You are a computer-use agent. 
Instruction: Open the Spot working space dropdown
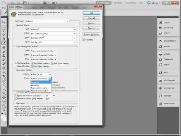(x=54, y=42)
